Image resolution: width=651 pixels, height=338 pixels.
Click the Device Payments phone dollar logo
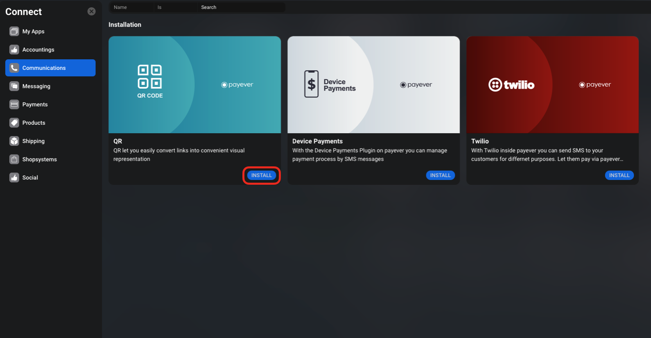click(x=330, y=84)
